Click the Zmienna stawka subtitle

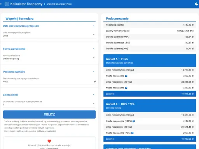(113, 108)
